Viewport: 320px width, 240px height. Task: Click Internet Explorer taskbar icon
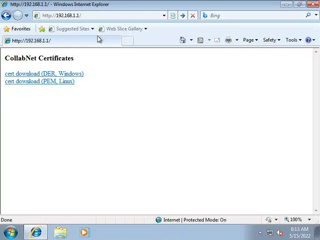pos(36,232)
